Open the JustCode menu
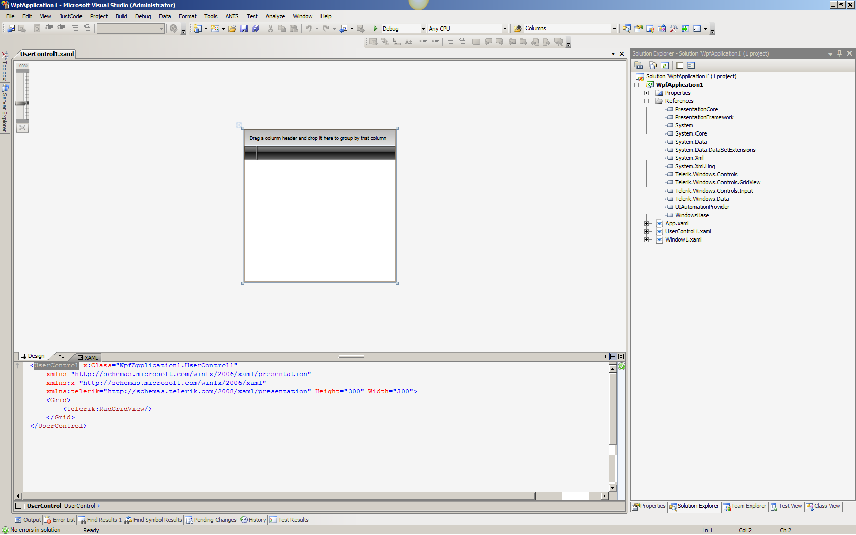 coord(71,16)
